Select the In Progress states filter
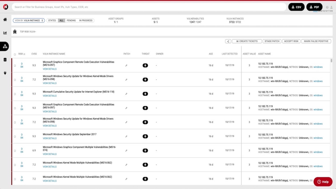Screen dimensions: 336x189 86,21
